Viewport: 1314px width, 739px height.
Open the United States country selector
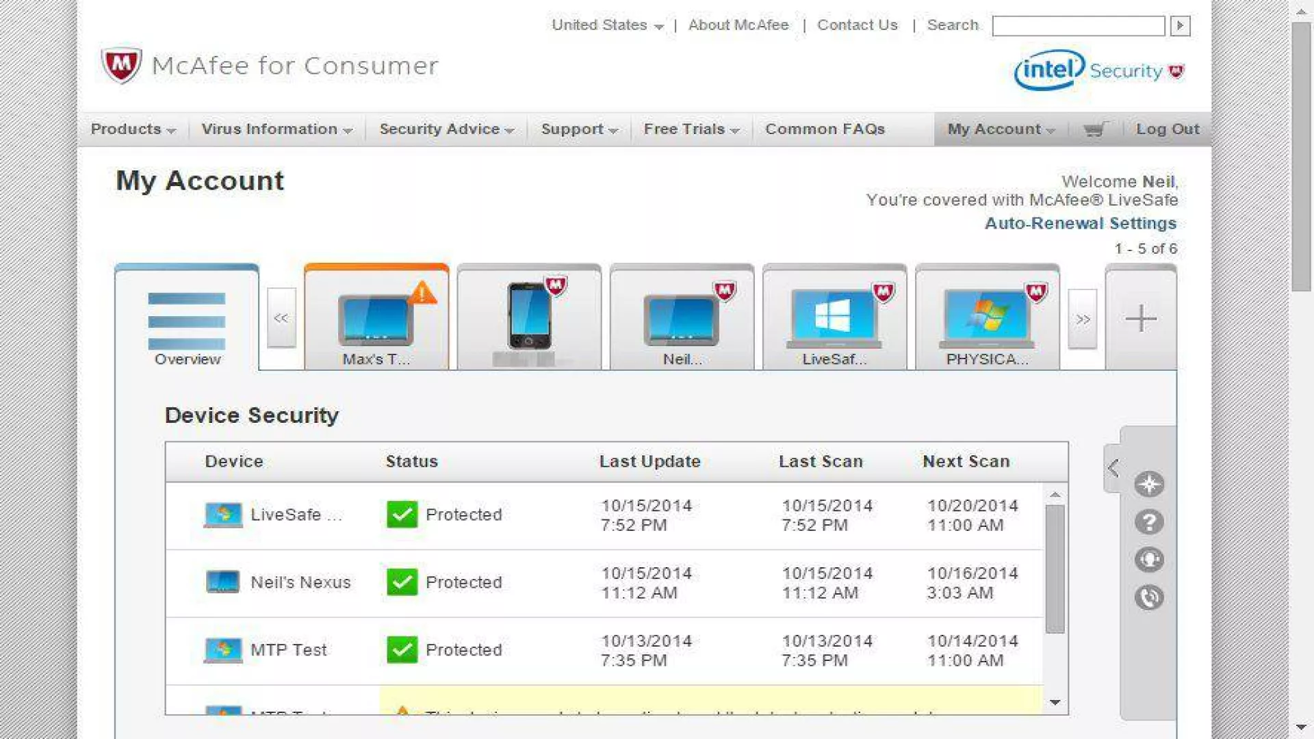pyautogui.click(x=607, y=25)
